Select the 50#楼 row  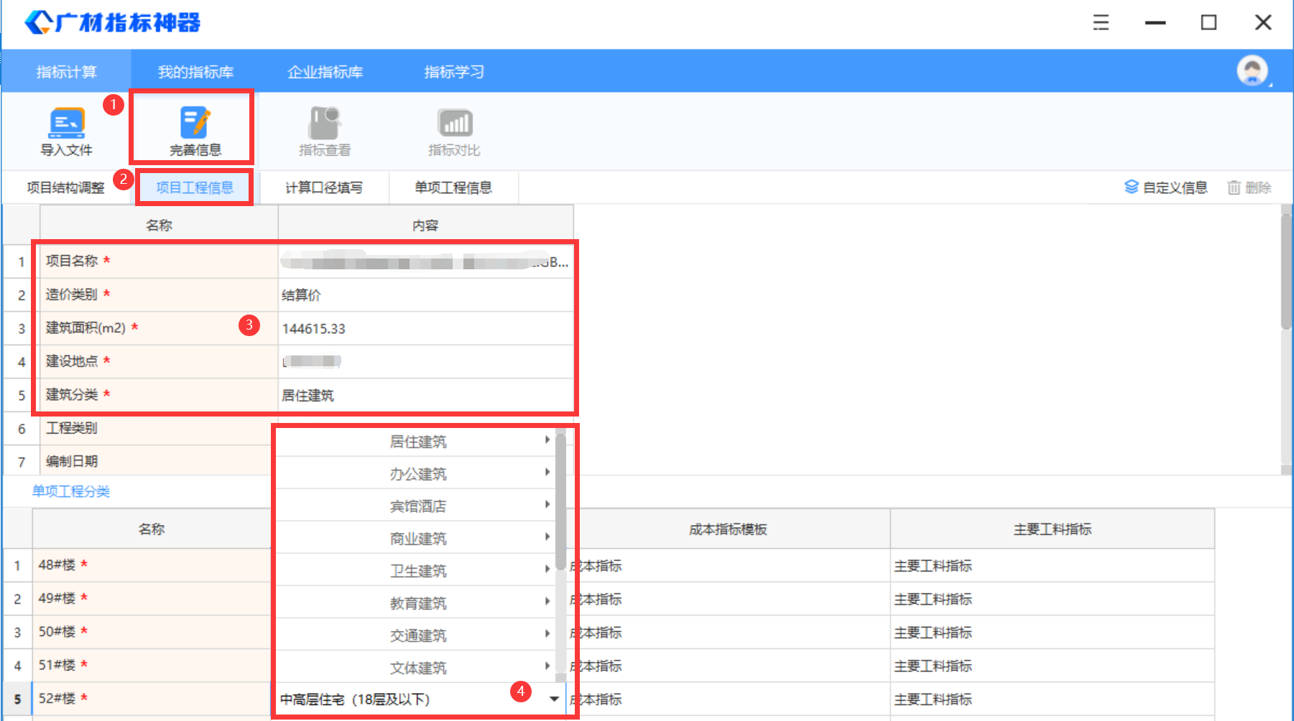pyautogui.click(x=151, y=631)
